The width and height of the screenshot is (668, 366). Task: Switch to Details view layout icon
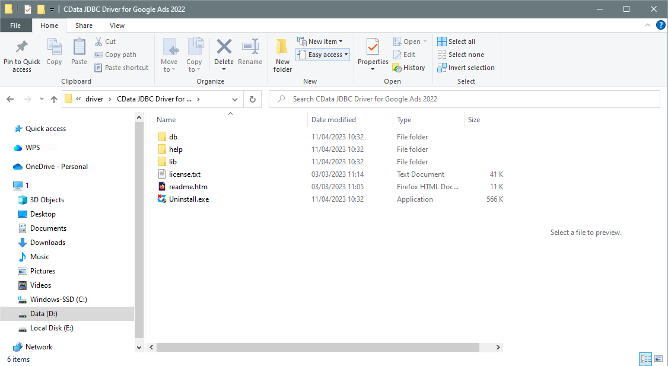click(x=646, y=359)
